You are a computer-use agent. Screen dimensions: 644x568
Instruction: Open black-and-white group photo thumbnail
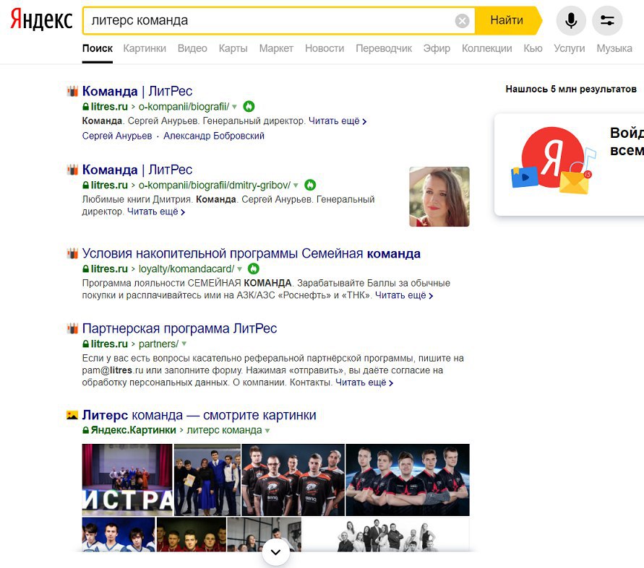tap(386, 534)
